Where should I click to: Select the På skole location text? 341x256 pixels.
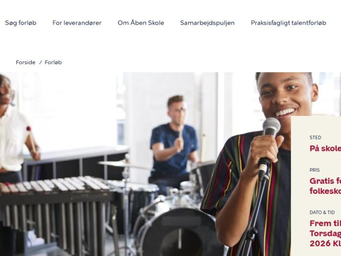point(325,149)
